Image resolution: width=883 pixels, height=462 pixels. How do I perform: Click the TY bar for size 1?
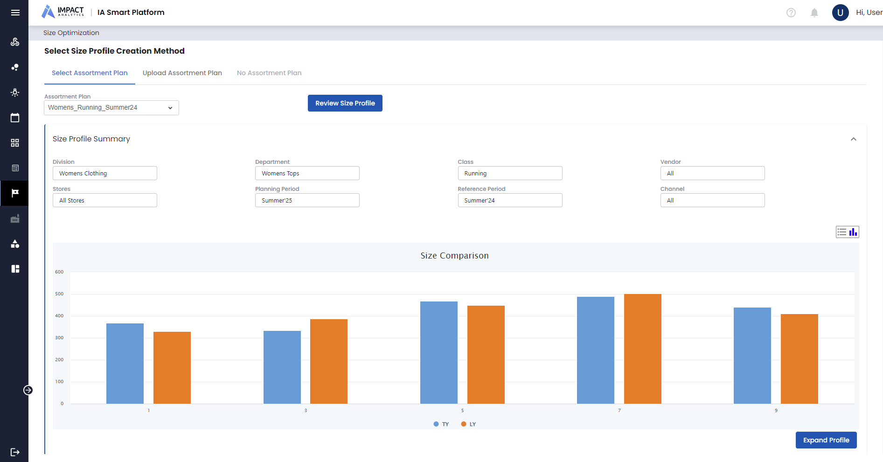(x=125, y=364)
